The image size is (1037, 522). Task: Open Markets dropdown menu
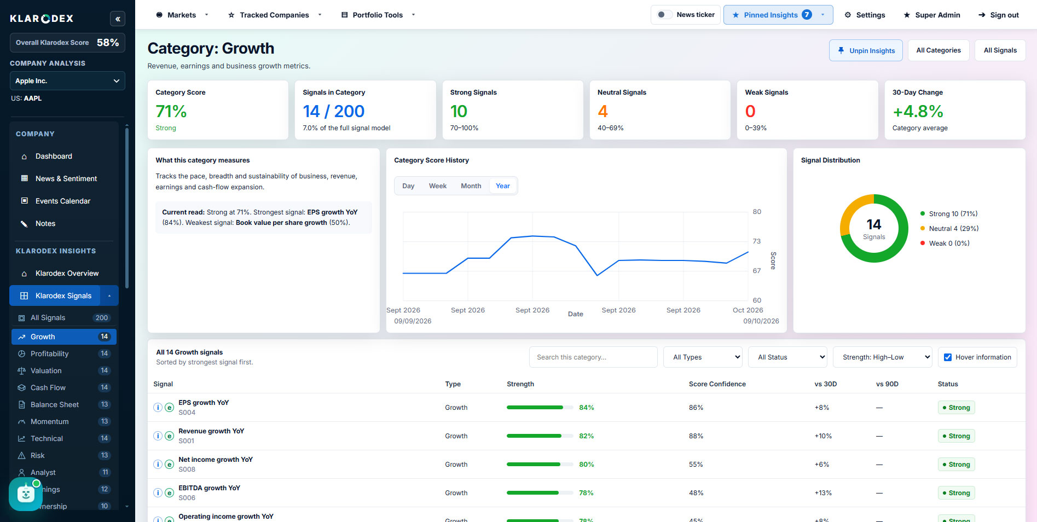pos(182,15)
